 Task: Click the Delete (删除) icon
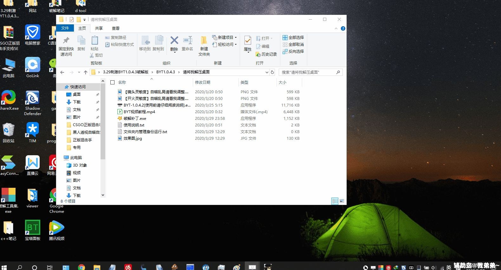[174, 40]
